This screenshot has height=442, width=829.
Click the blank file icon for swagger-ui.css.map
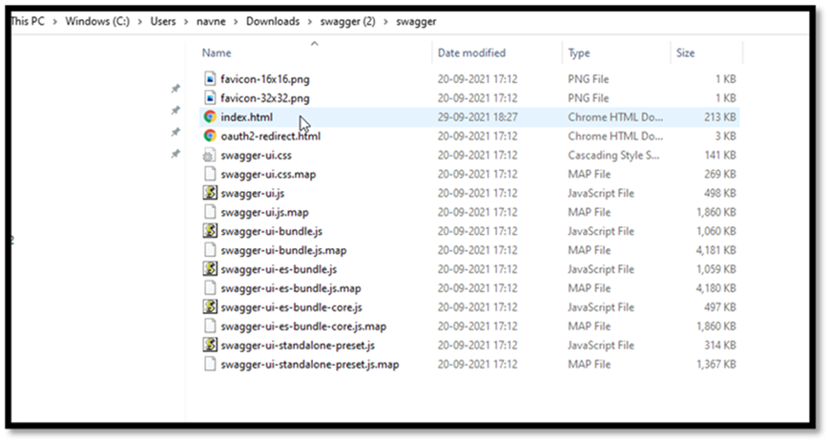pos(210,174)
